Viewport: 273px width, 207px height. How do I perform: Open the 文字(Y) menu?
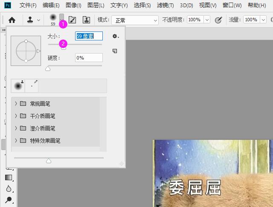click(119, 6)
